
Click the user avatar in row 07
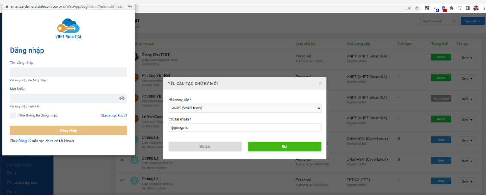pyautogui.click(x=134, y=181)
